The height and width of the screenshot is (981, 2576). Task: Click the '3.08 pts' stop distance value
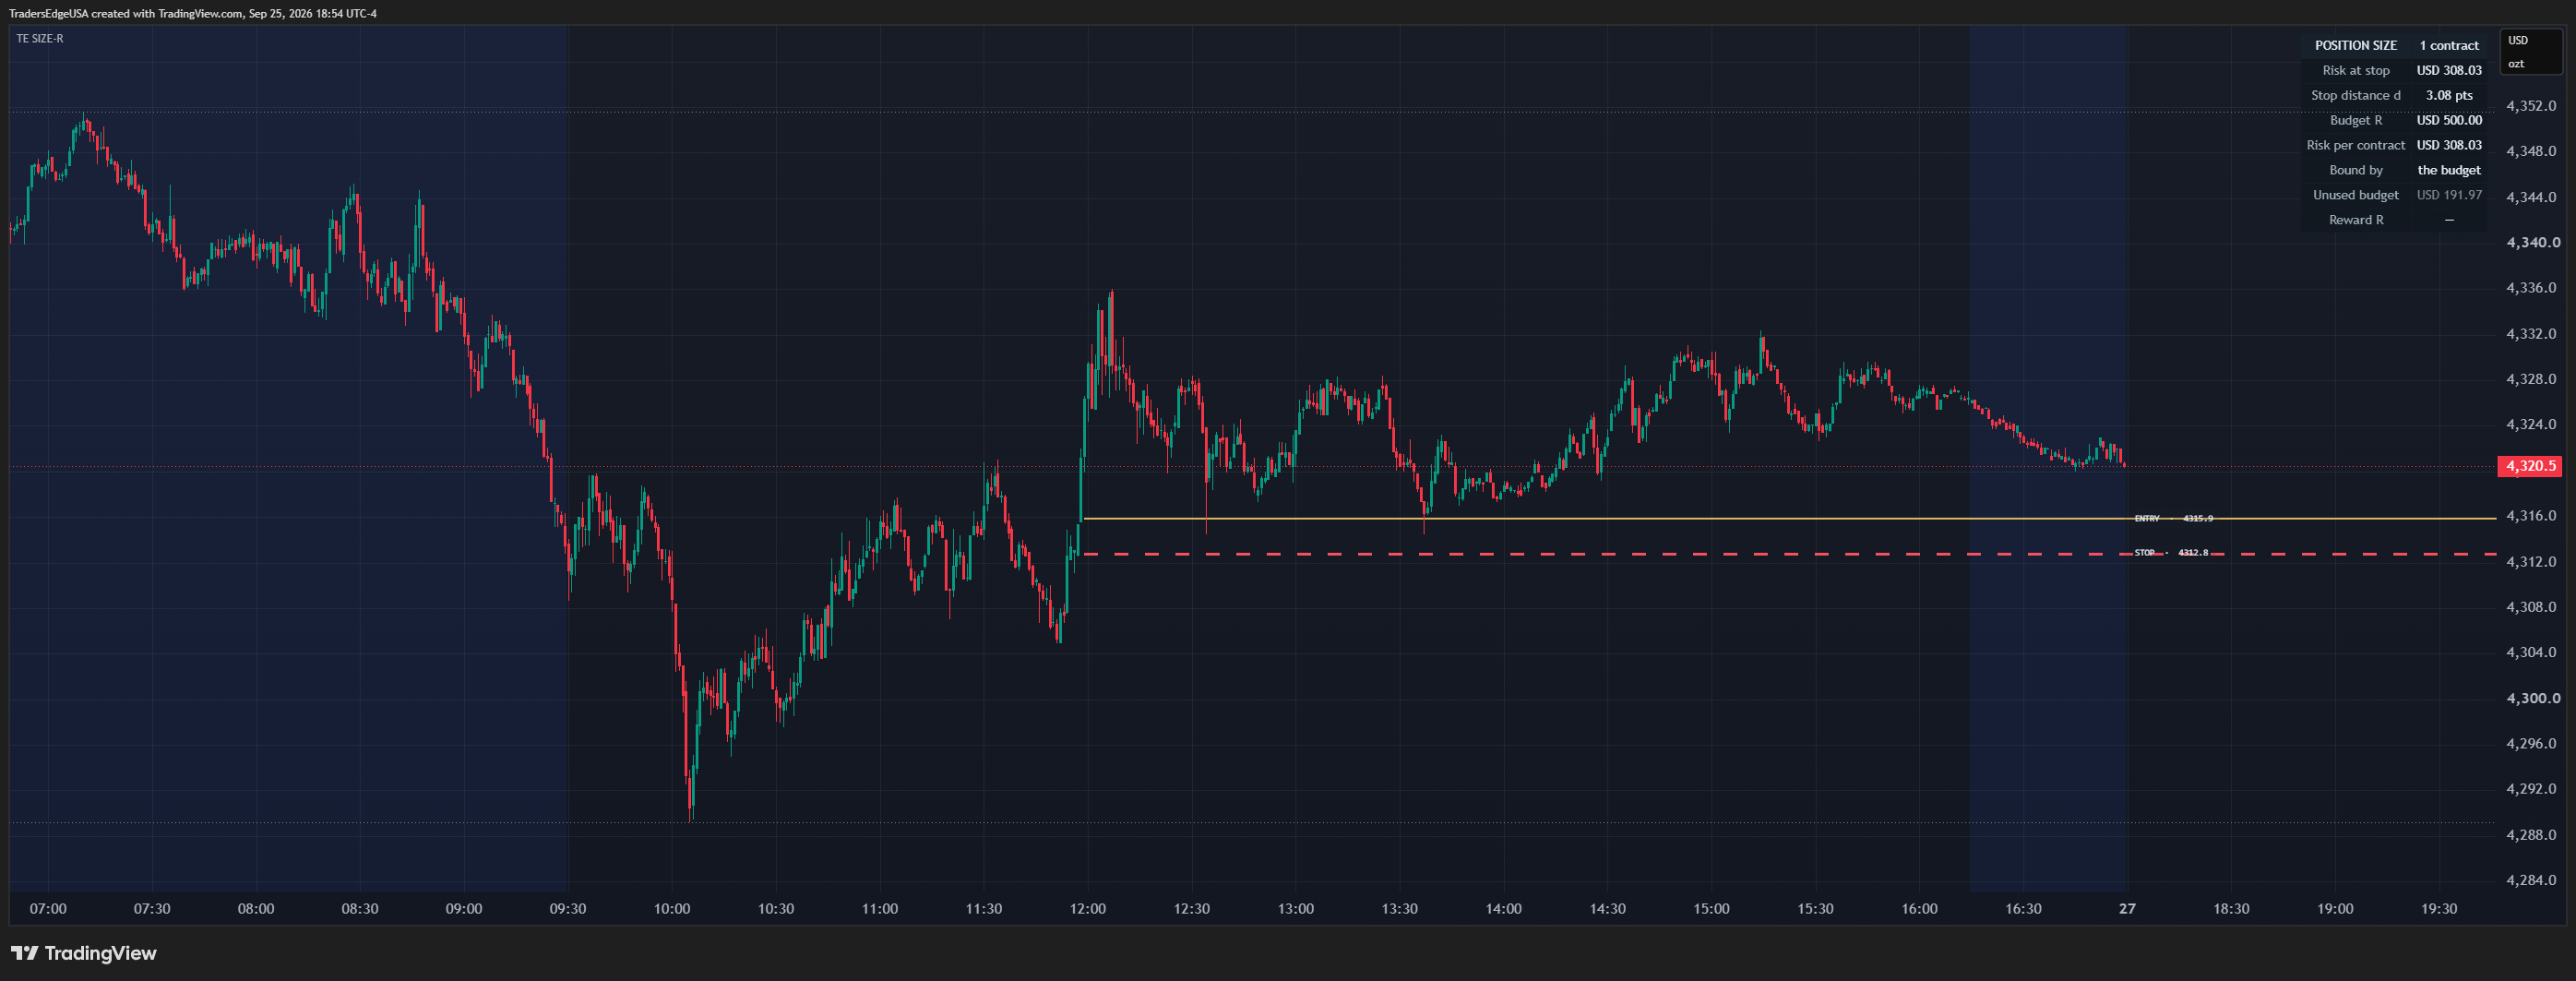coord(2448,96)
